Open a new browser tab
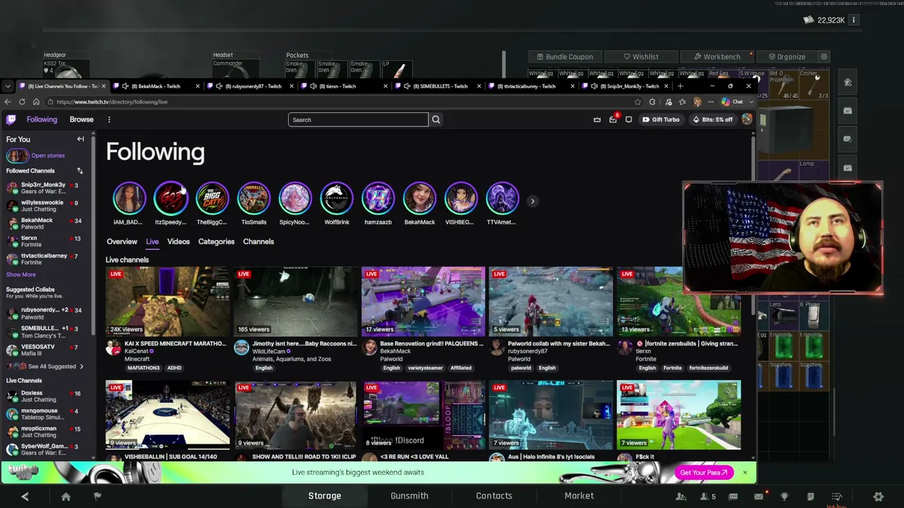 680,86
